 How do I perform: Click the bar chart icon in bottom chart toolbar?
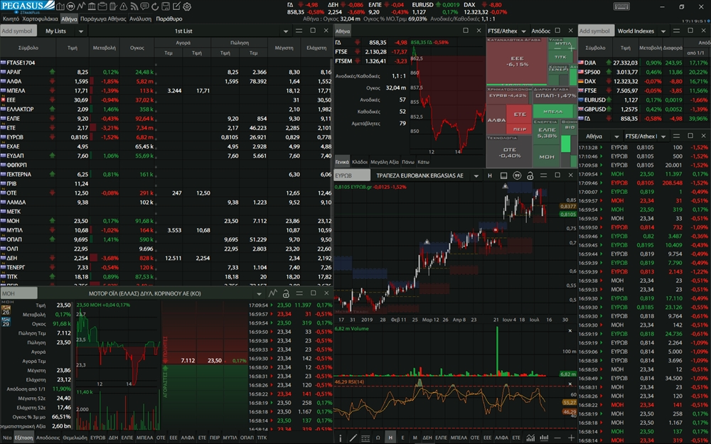click(544, 438)
